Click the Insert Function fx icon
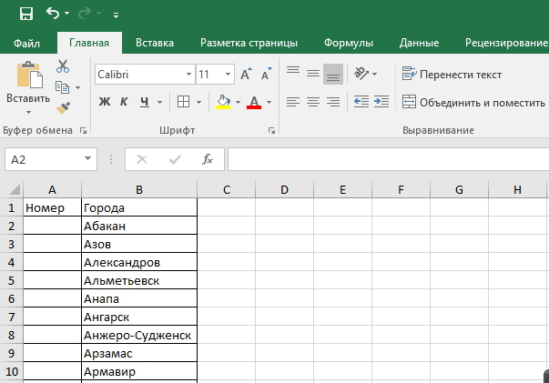 208,159
